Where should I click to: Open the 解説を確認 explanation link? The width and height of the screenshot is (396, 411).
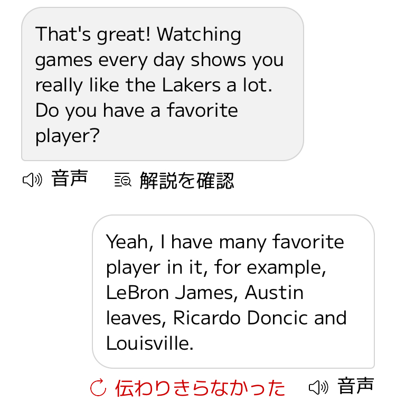coord(186,181)
